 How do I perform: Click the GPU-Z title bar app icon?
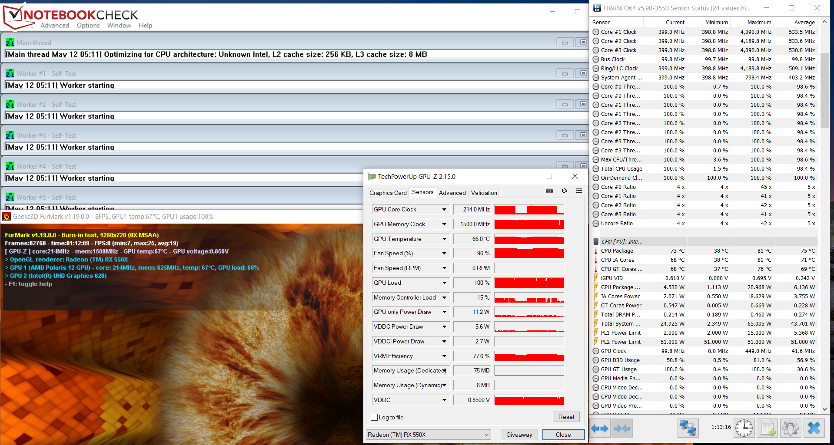point(372,176)
